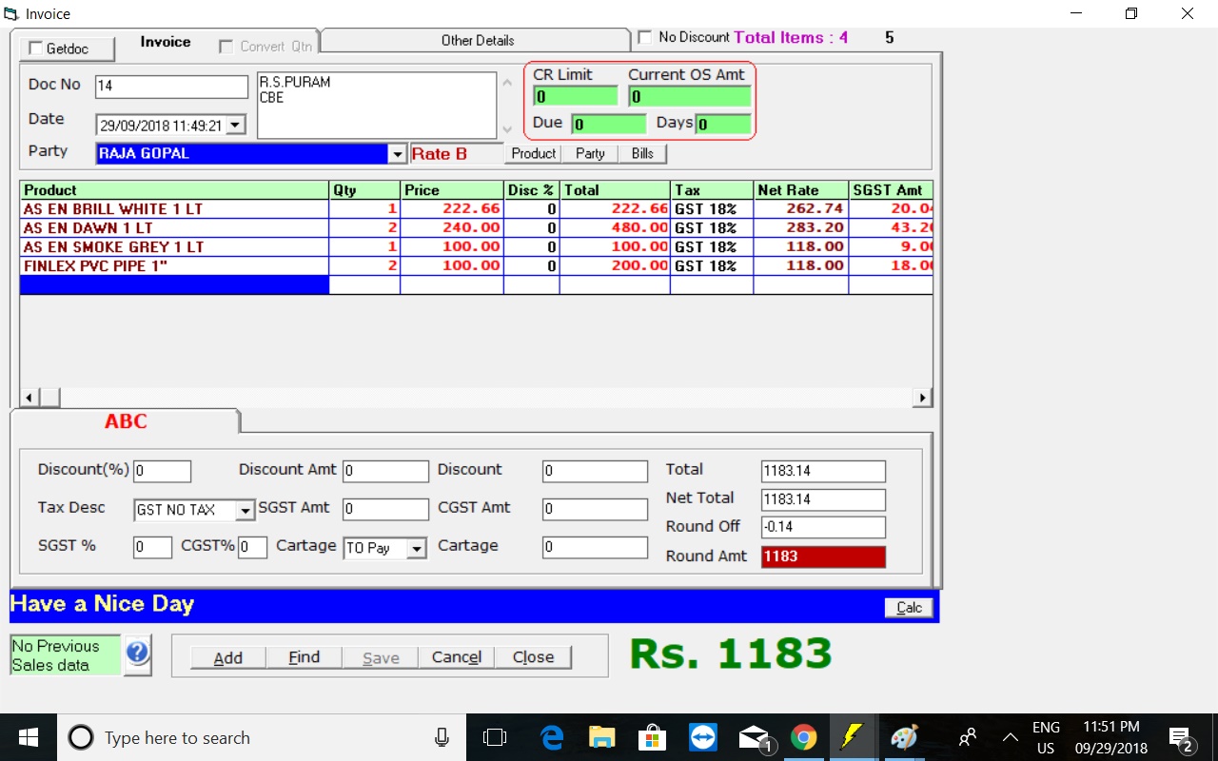Click the blue help question mark icon

click(137, 654)
